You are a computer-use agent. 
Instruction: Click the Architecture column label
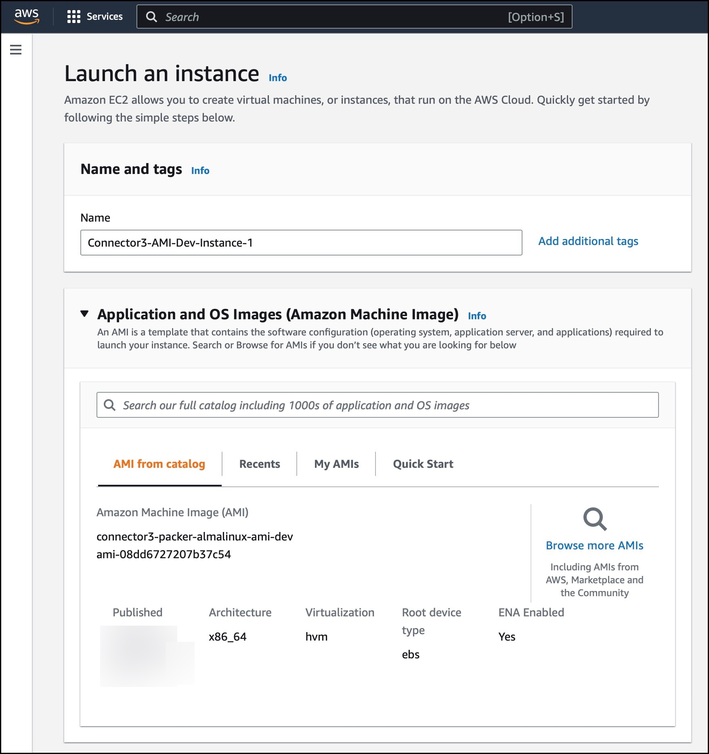coord(240,612)
